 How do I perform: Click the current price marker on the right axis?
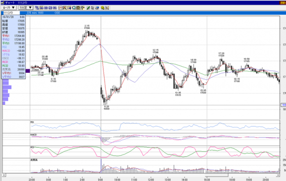tap(283, 105)
